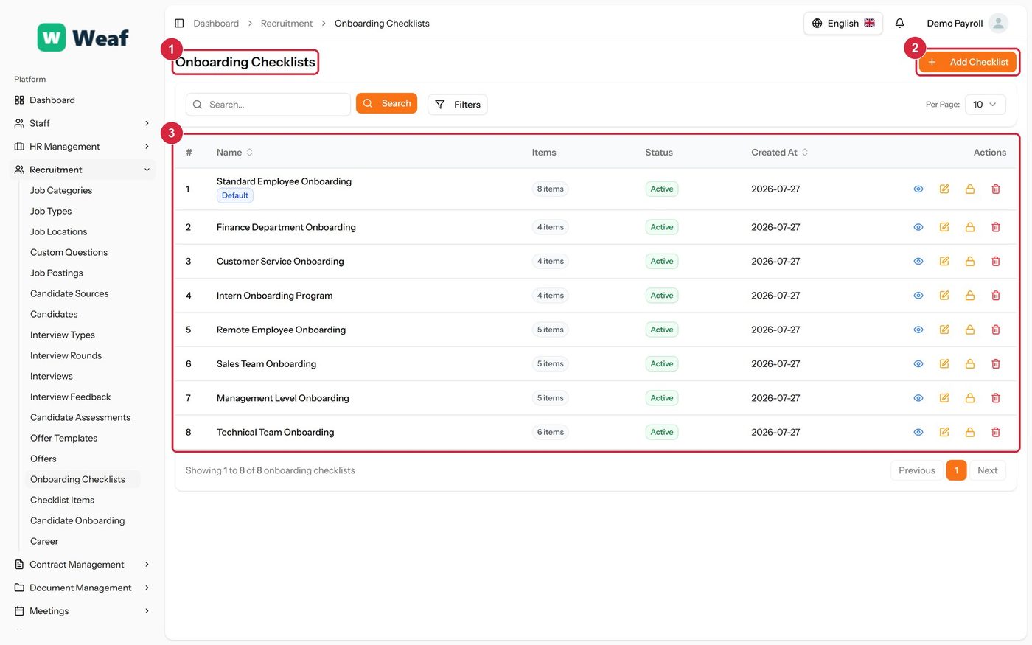Go to the Next page
Image resolution: width=1032 pixels, height=645 pixels.
point(988,470)
